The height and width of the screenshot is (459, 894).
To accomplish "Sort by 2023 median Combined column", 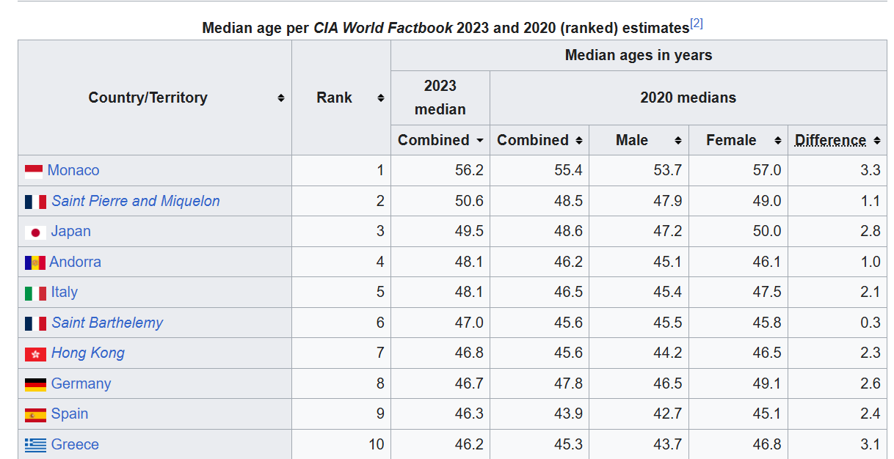I will tap(480, 140).
